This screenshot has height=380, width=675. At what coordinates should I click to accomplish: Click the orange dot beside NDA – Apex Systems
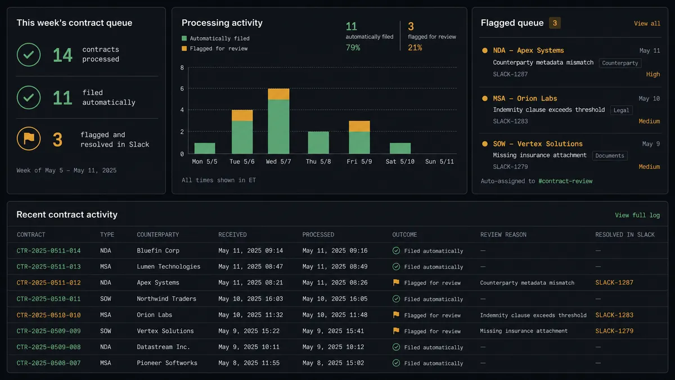[485, 51]
